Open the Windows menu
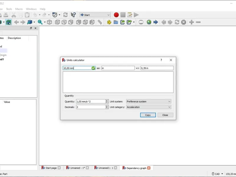Viewport: 236px width, 177px height. point(31,9)
